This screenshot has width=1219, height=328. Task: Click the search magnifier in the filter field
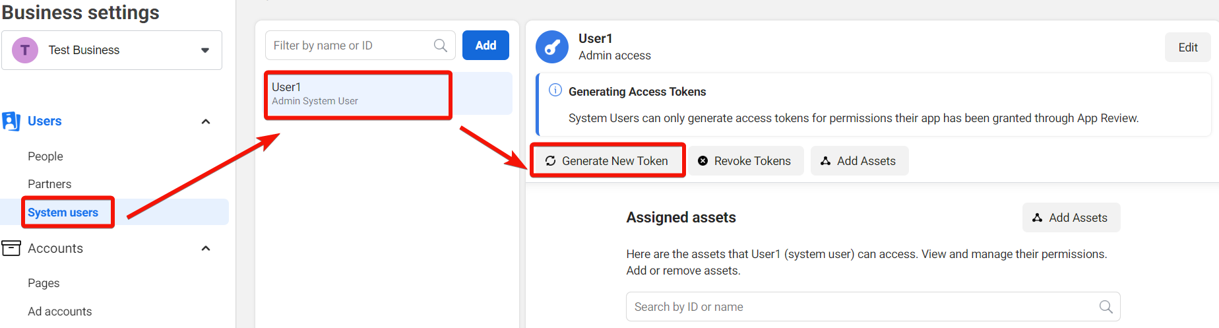click(x=441, y=46)
